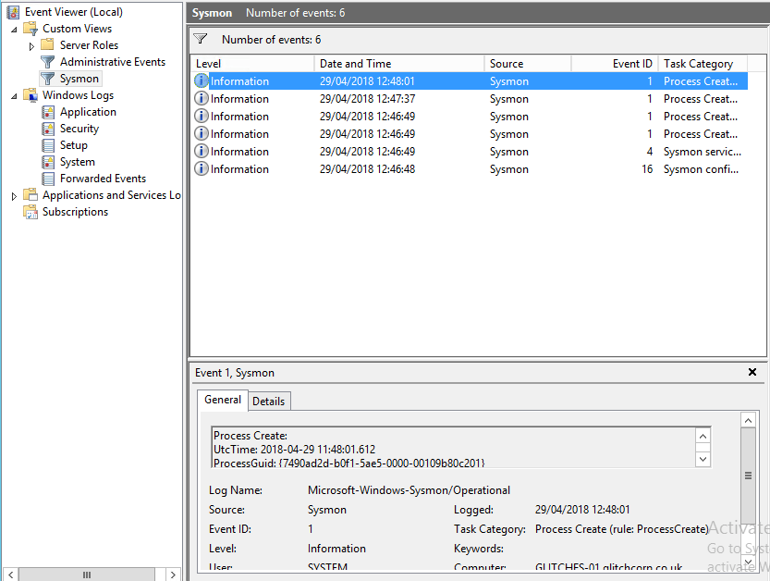Expand Applications and Services Logs node
The height and width of the screenshot is (581, 770).
(14, 195)
